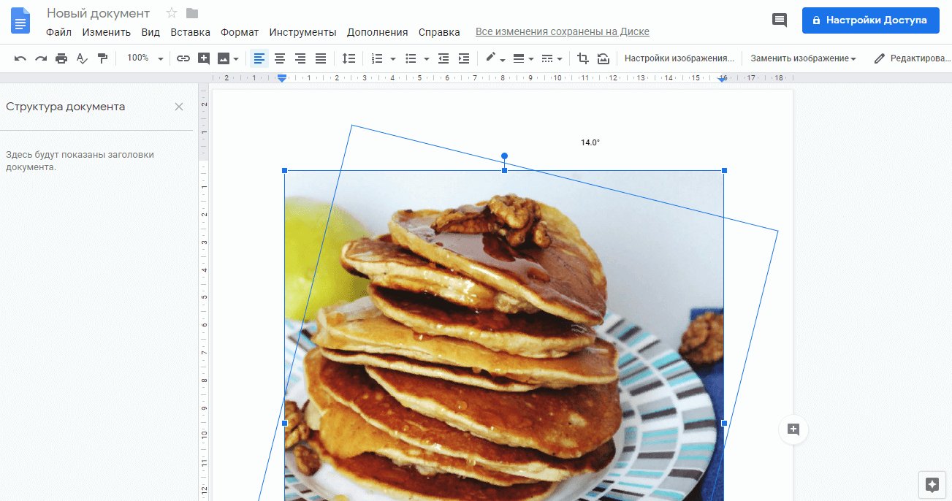Undo the last action
This screenshot has height=501, width=952.
[x=21, y=58]
